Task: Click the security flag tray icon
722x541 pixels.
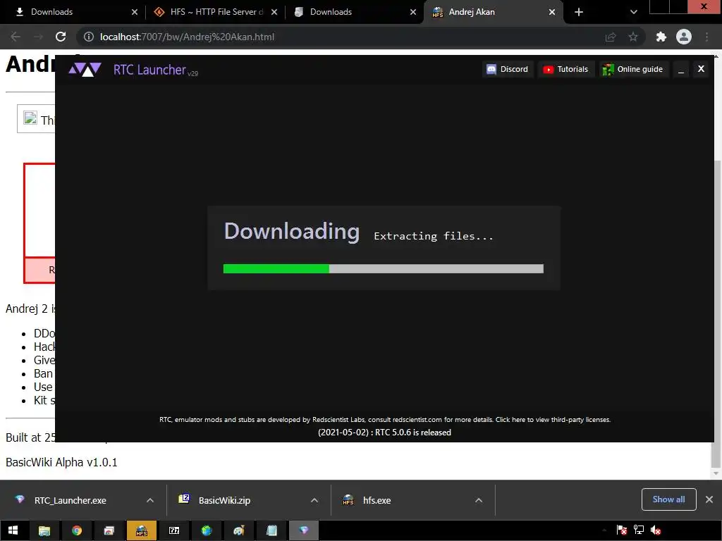Action: (621, 530)
